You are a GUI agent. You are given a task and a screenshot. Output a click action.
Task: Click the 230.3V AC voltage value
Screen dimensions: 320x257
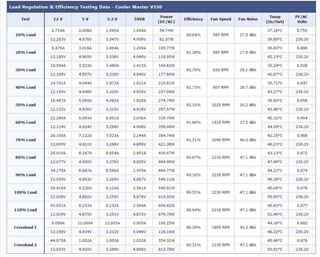click(x=302, y=39)
